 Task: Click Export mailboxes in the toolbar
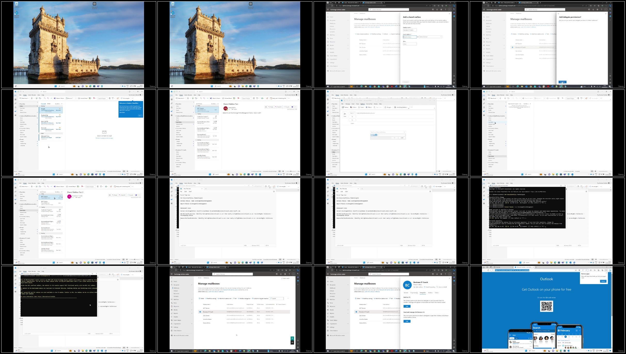(x=395, y=34)
